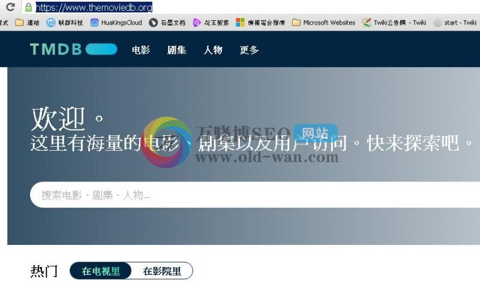Screen dimensions: 480x285
Task: Open the start - Twiki bookmark
Action: point(455,23)
